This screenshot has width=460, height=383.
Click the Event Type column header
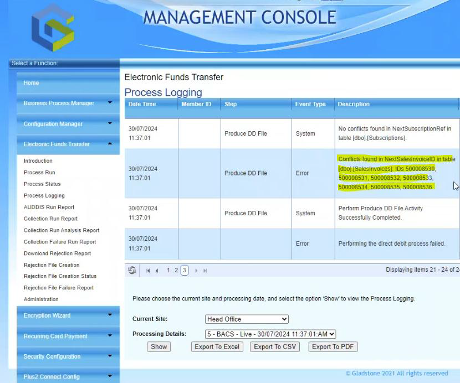[x=310, y=104]
